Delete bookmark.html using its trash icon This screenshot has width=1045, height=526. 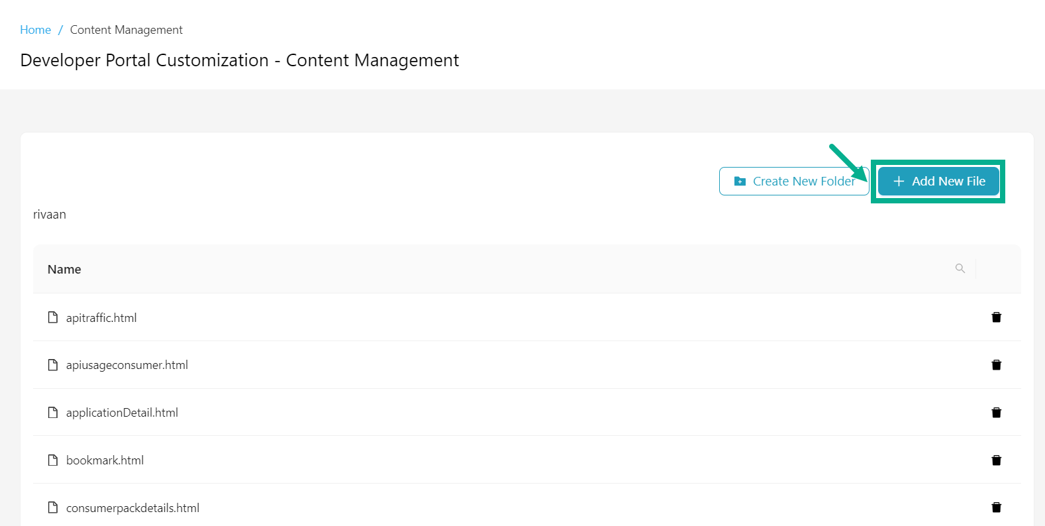pyautogui.click(x=996, y=460)
